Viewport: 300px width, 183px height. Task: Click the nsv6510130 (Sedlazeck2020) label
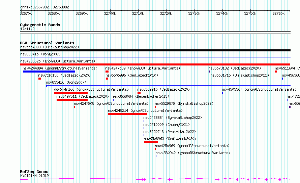pyautogui.click(x=64, y=75)
